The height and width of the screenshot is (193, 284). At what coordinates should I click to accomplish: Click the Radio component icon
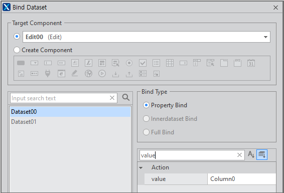tap(129, 63)
